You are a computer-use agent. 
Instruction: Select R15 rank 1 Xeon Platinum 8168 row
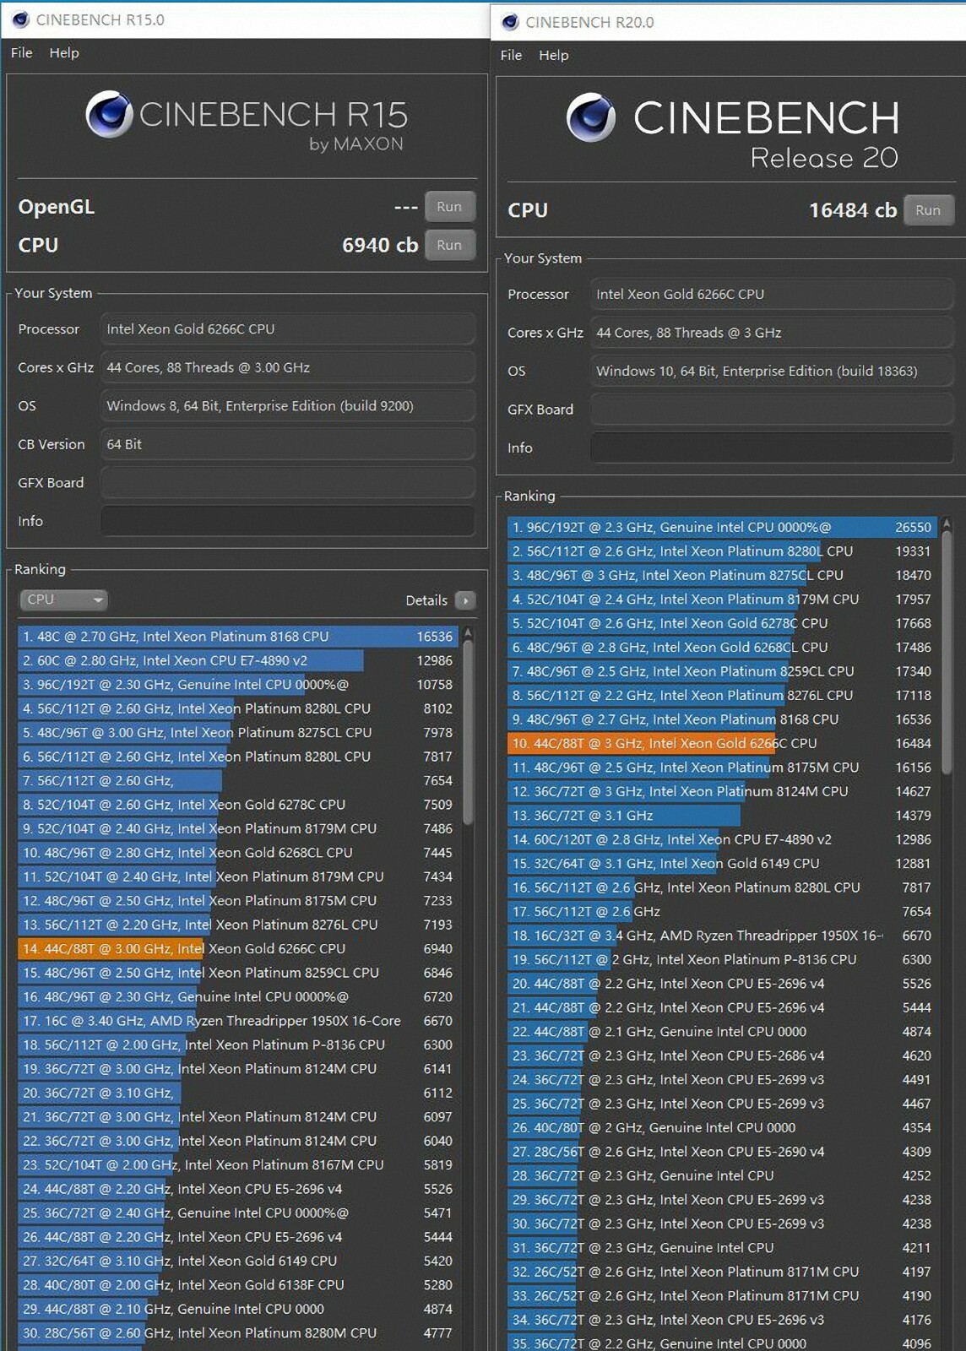point(238,637)
